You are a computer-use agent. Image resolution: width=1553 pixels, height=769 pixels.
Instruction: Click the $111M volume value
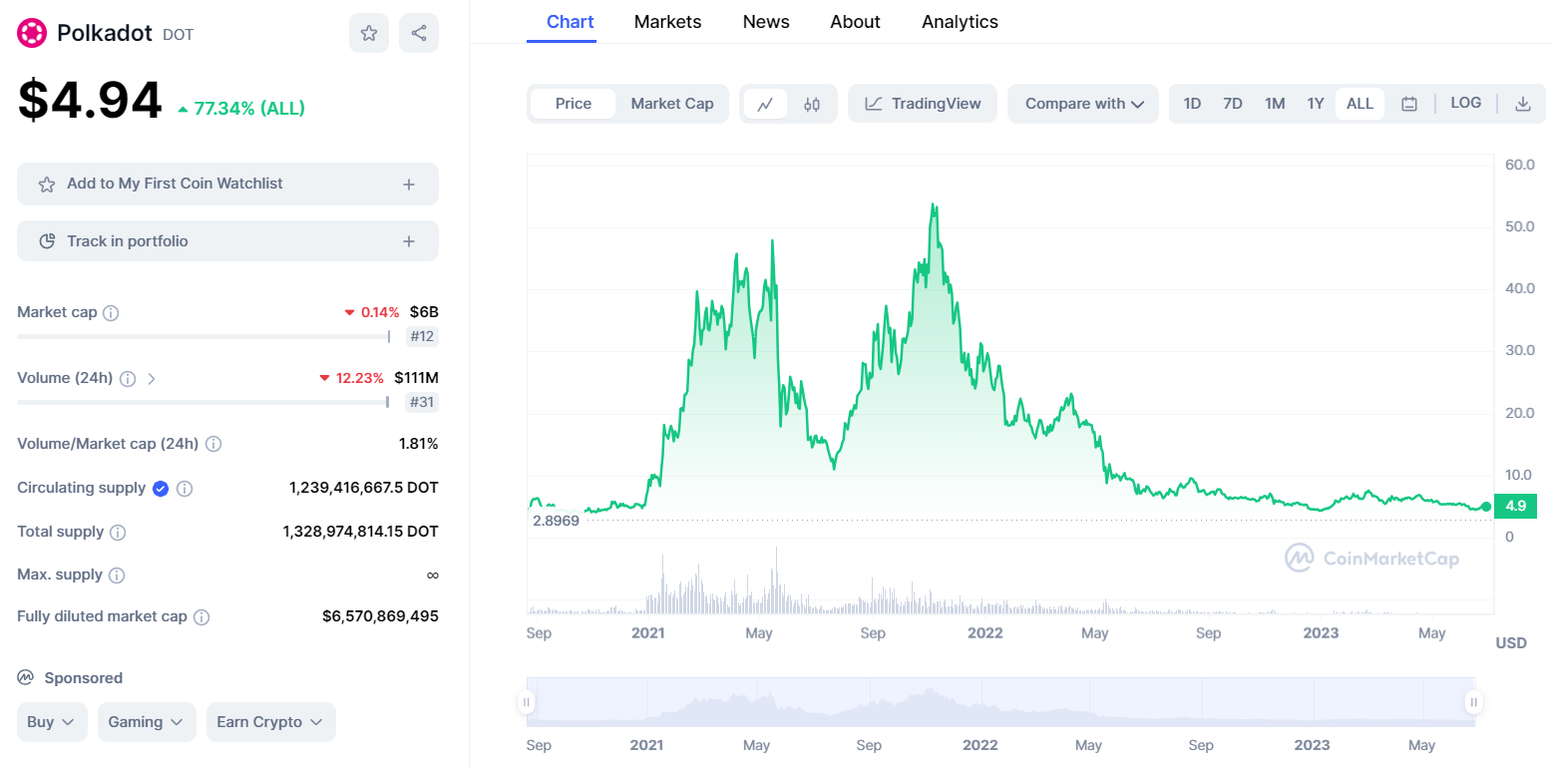click(416, 379)
